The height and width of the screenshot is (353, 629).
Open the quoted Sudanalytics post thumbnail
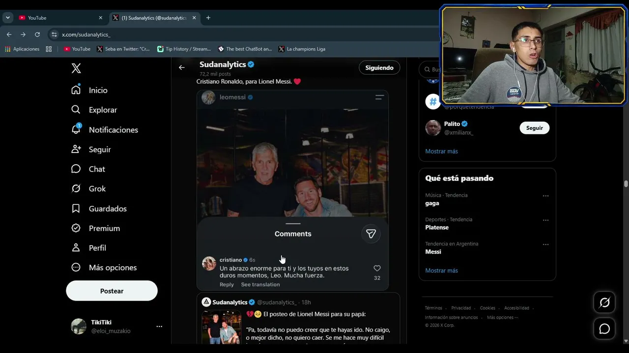point(221,327)
